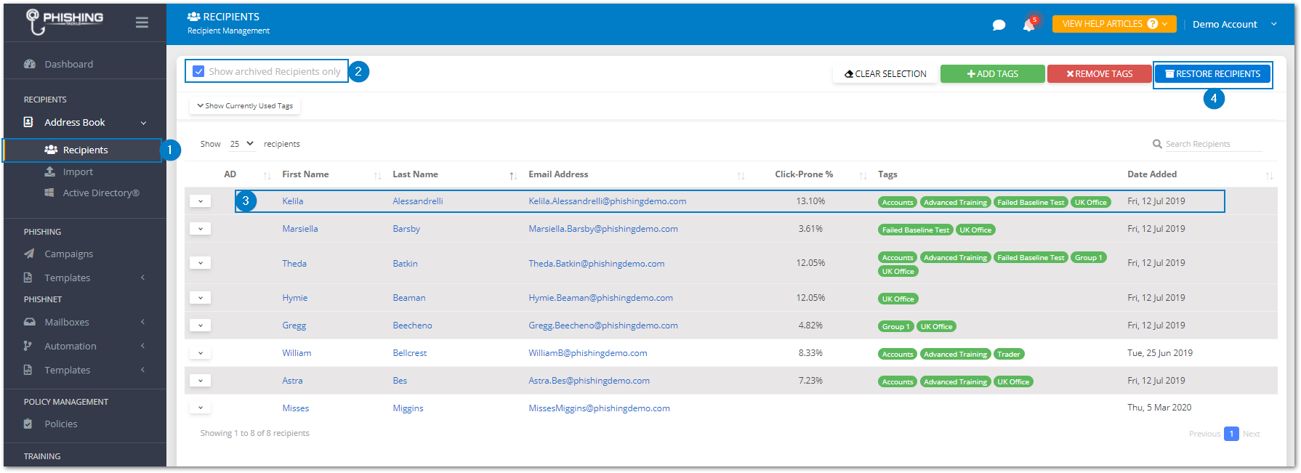
Task: Open Import in sidebar
Action: click(78, 171)
